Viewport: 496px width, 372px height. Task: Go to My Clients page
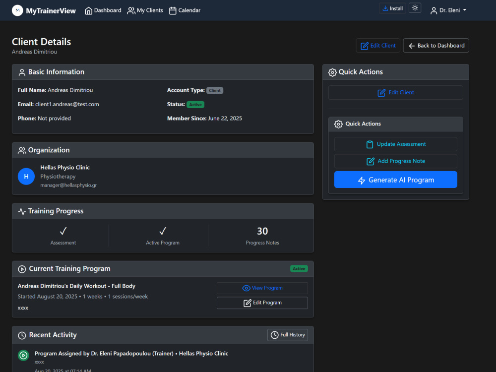tap(145, 10)
